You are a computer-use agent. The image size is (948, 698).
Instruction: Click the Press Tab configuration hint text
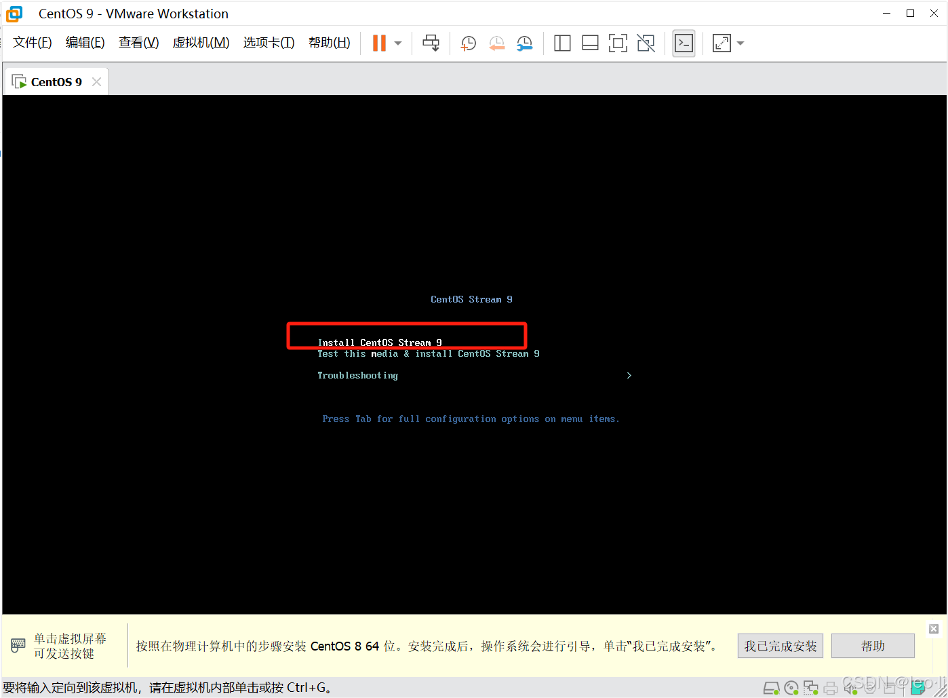click(x=471, y=419)
